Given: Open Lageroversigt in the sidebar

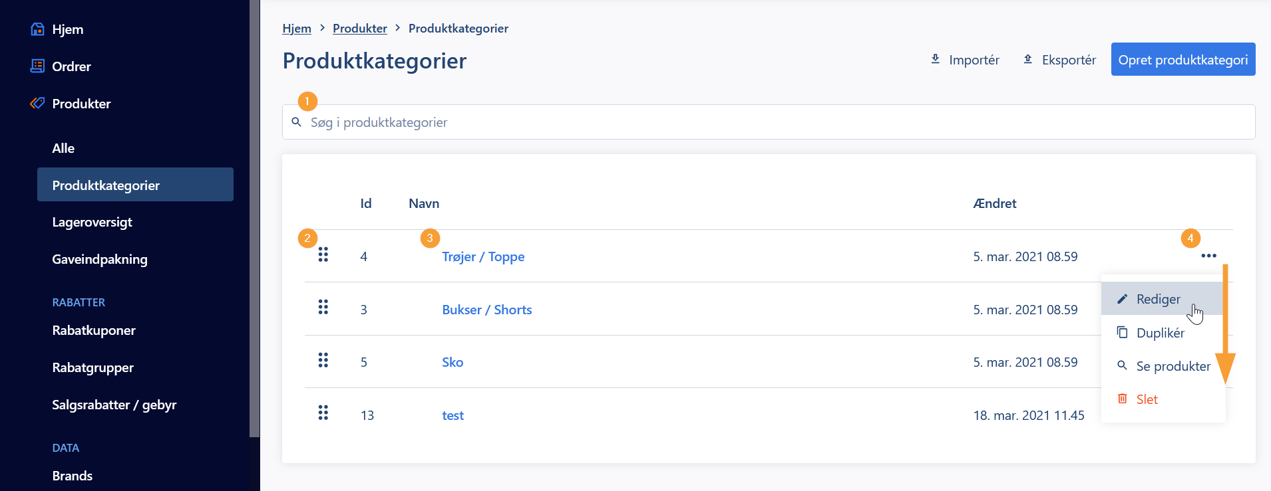Looking at the screenshot, I should [92, 222].
